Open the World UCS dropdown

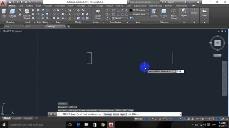(120, 18)
